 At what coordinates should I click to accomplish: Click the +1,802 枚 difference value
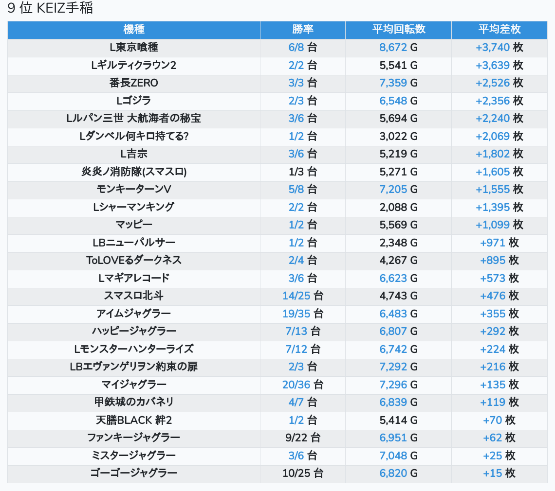point(499,154)
